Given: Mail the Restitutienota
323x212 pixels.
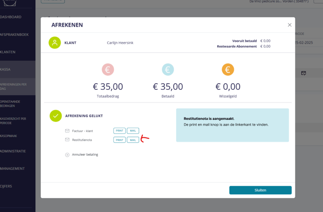Looking at the screenshot, I should 133,140.
